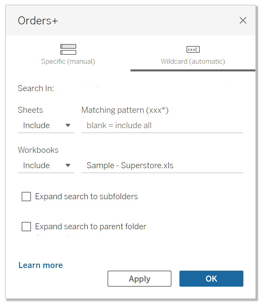266x306 pixels.
Task: Click the 'Expand search to parent folder' label text
Action: click(91, 227)
